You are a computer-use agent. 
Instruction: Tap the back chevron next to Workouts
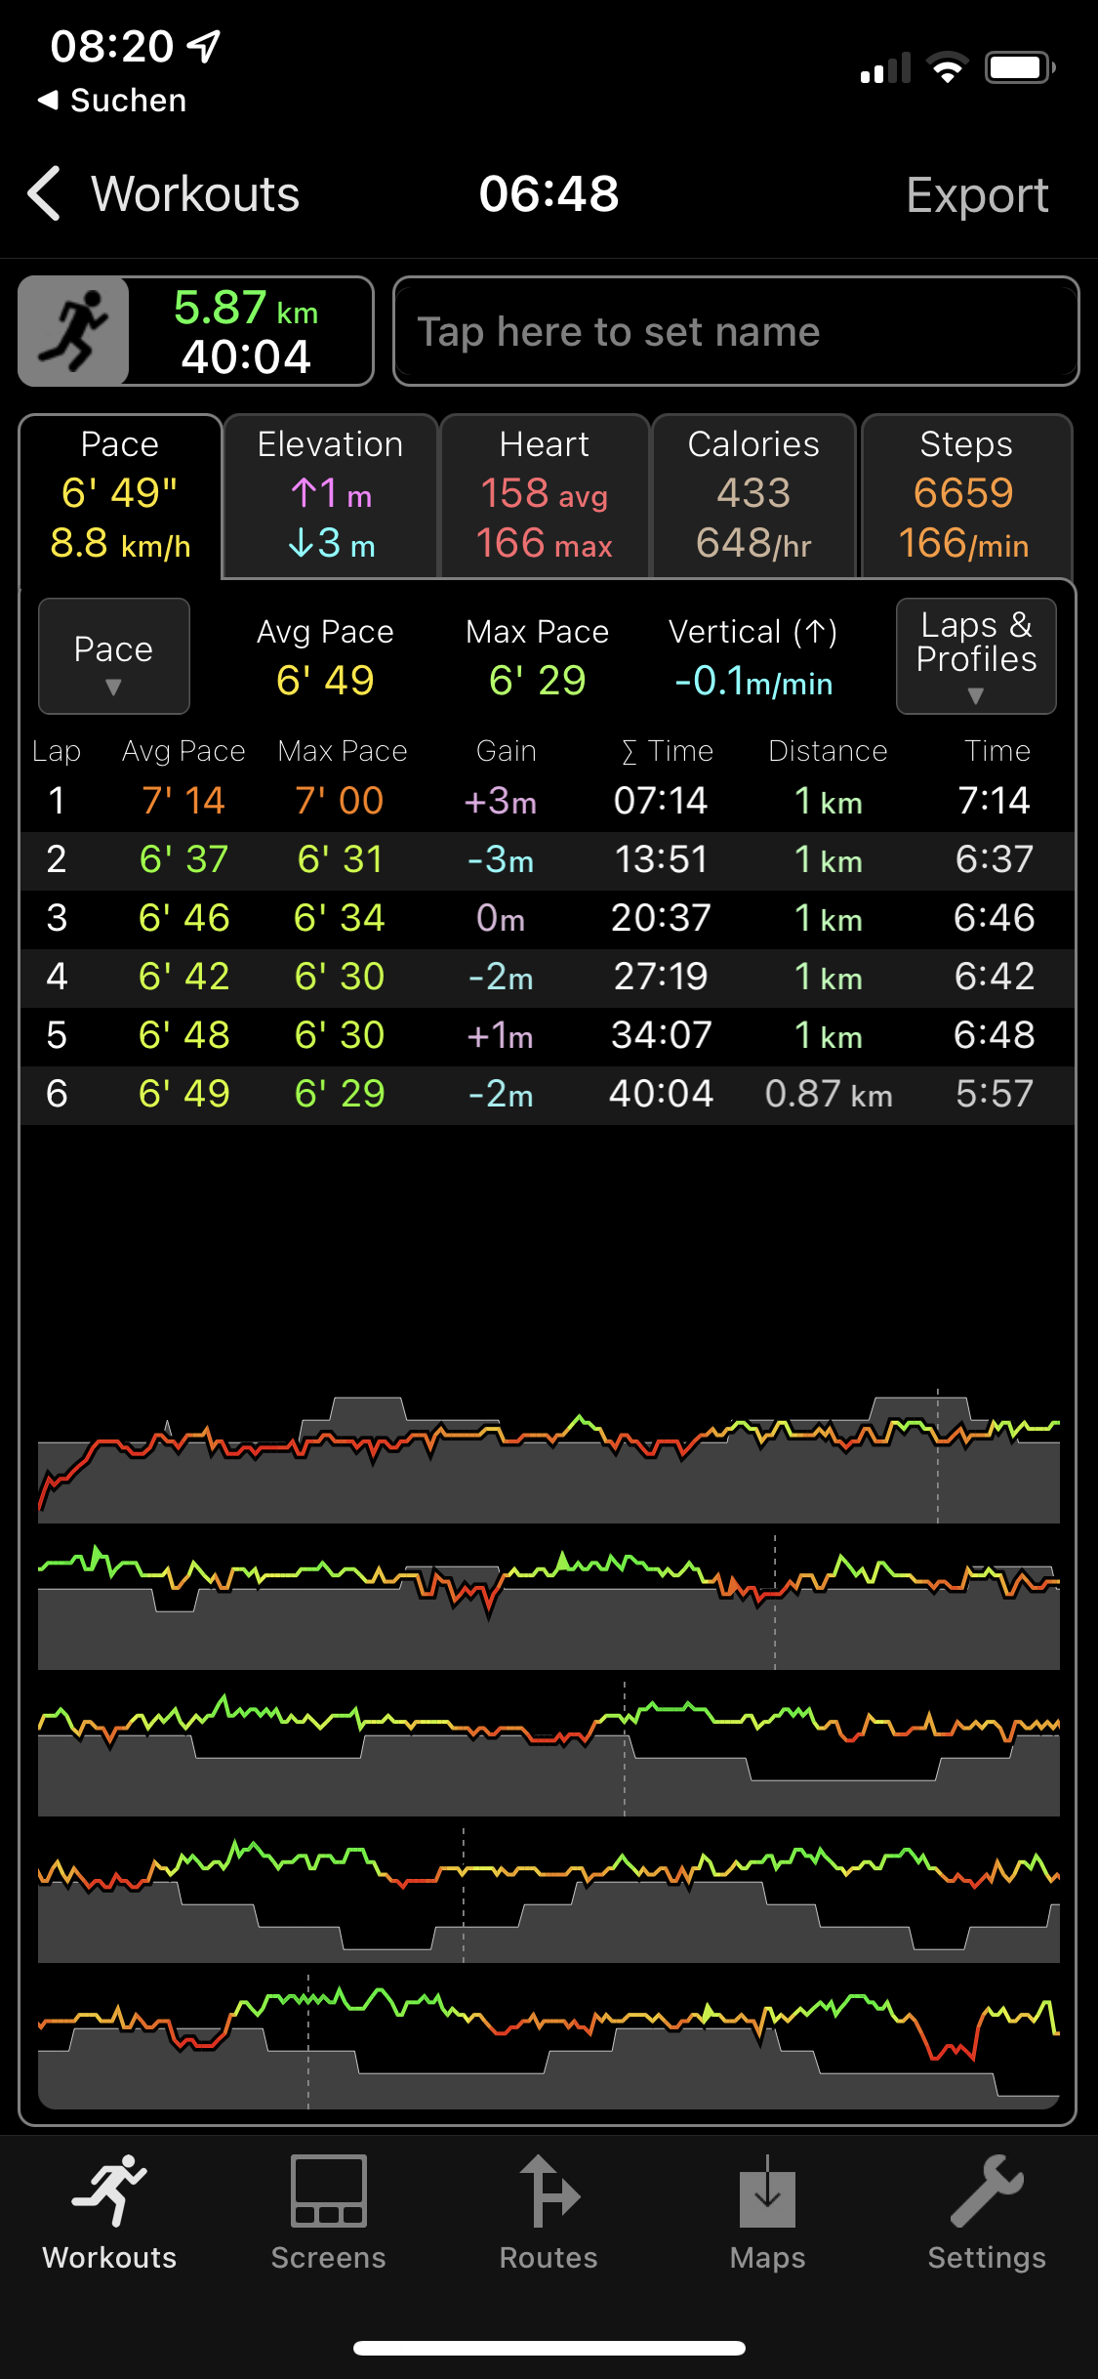[x=45, y=193]
